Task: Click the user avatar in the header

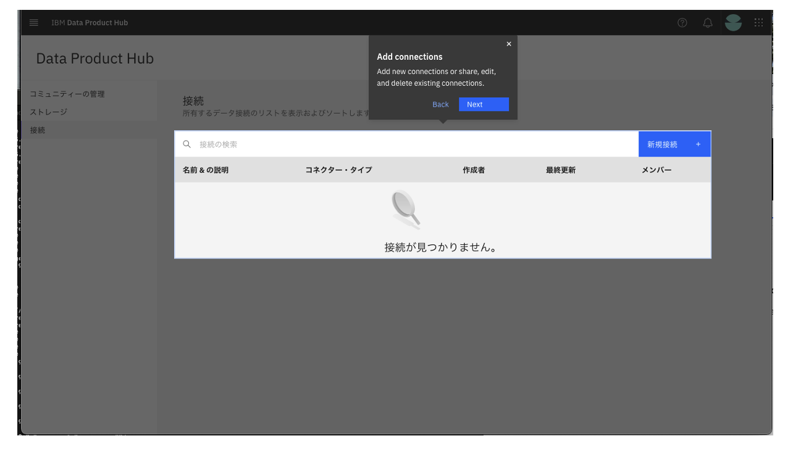Action: [732, 23]
